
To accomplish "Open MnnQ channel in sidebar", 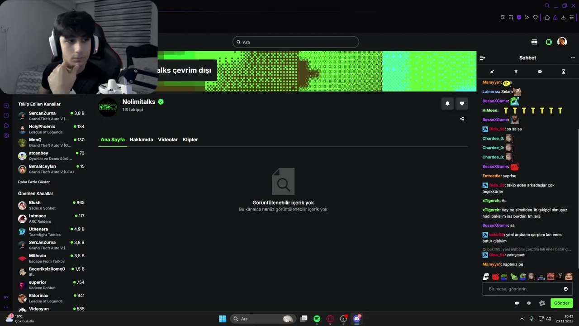I will tap(51, 143).
